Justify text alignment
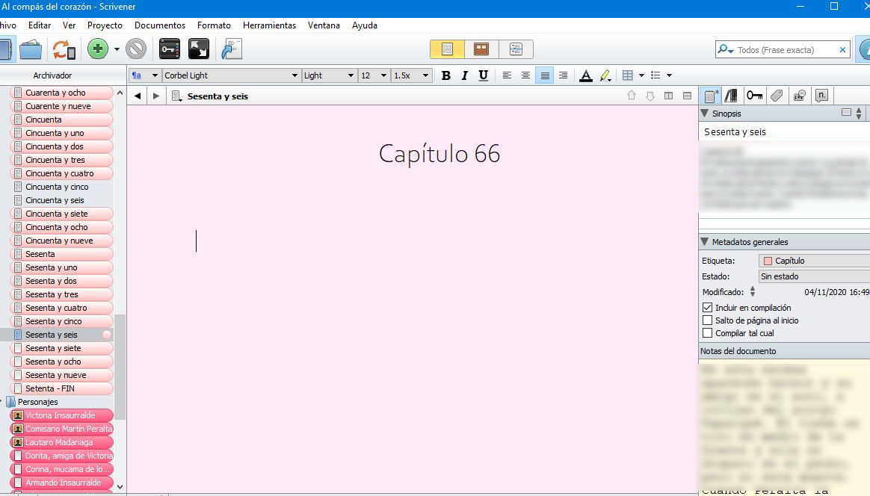Viewport: 870px width, 496px height. click(544, 75)
